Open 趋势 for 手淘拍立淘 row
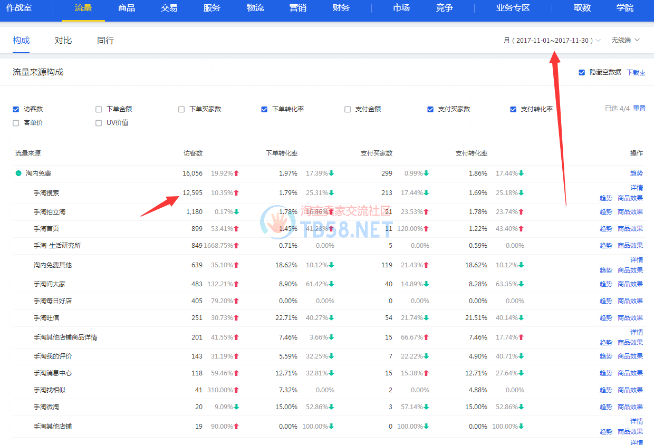The width and height of the screenshot is (654, 445). 606,212
